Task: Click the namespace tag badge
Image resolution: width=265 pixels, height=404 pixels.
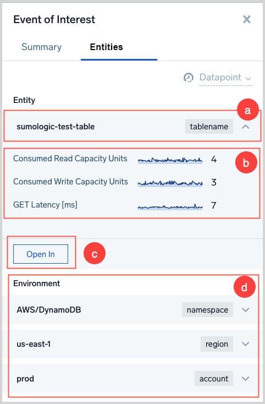Action: pyautogui.click(x=207, y=310)
